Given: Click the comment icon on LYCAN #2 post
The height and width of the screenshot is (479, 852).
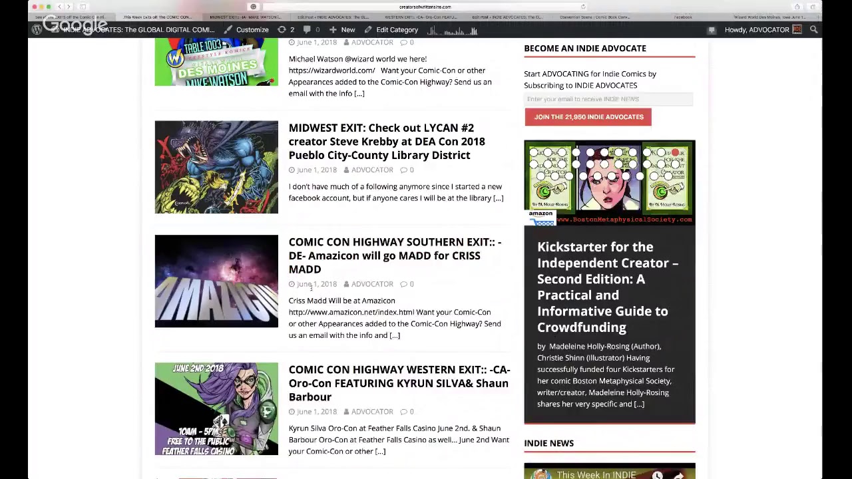Looking at the screenshot, I should pyautogui.click(x=402, y=170).
